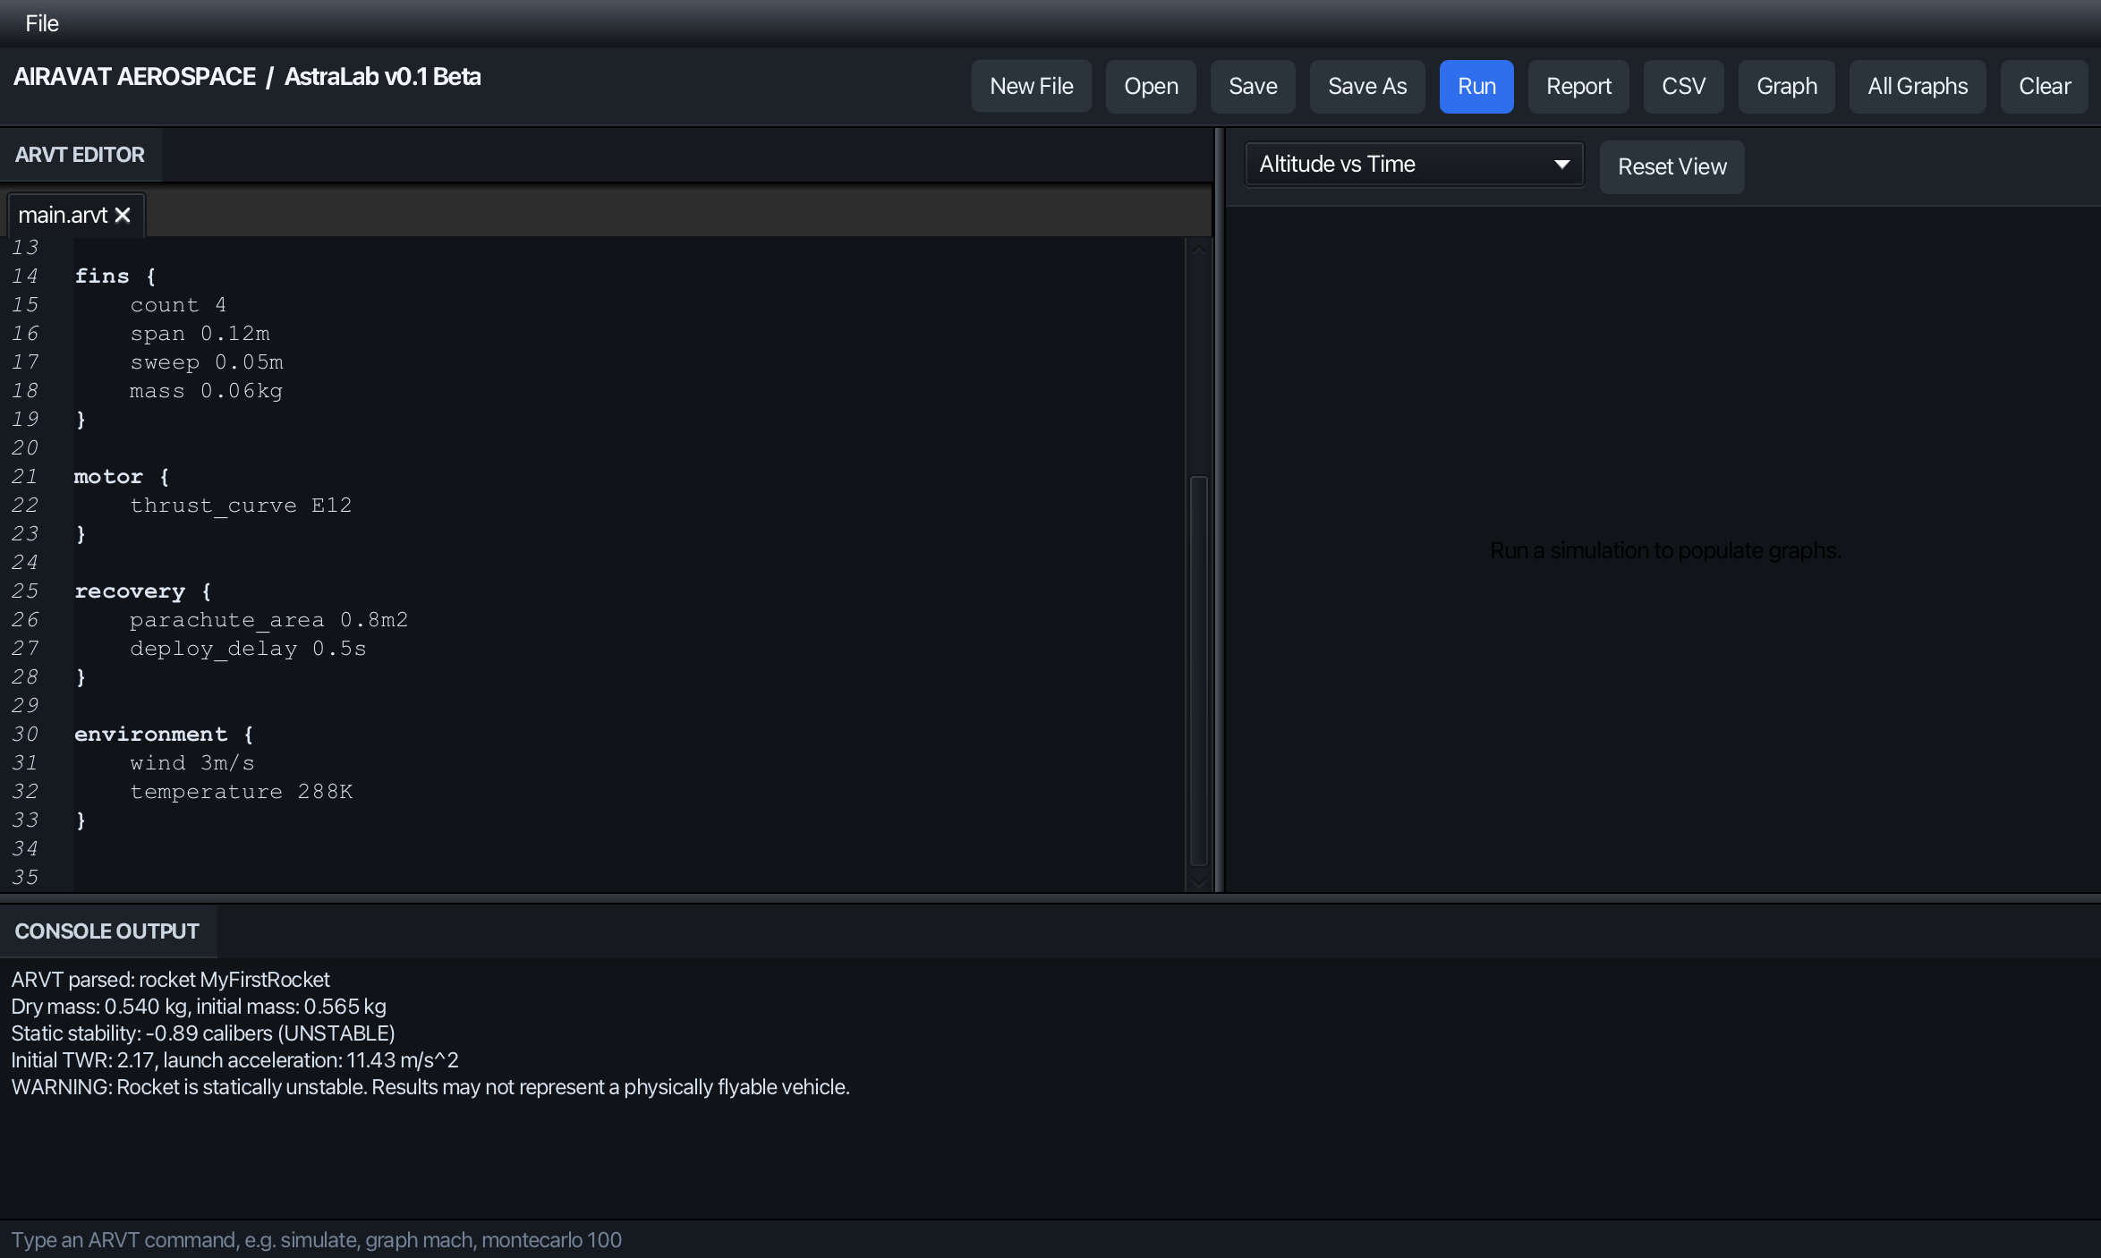Click the line 'deploy_delay 0.5s'
Viewport: 2101px width, 1258px height.
pos(248,649)
